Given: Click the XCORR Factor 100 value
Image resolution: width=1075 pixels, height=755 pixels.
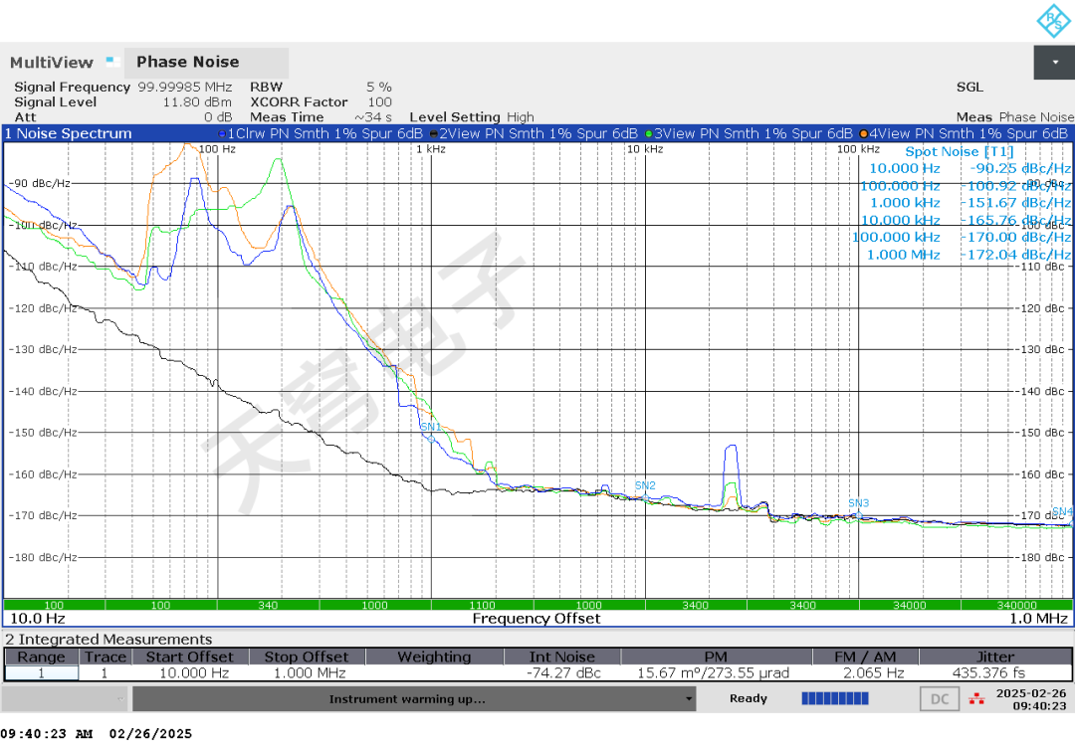Looking at the screenshot, I should coord(380,102).
